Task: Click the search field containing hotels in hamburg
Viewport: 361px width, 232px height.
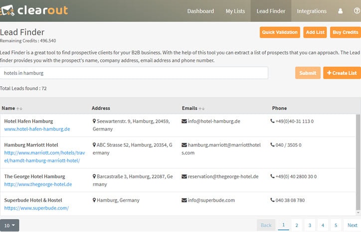Action: coord(134,73)
